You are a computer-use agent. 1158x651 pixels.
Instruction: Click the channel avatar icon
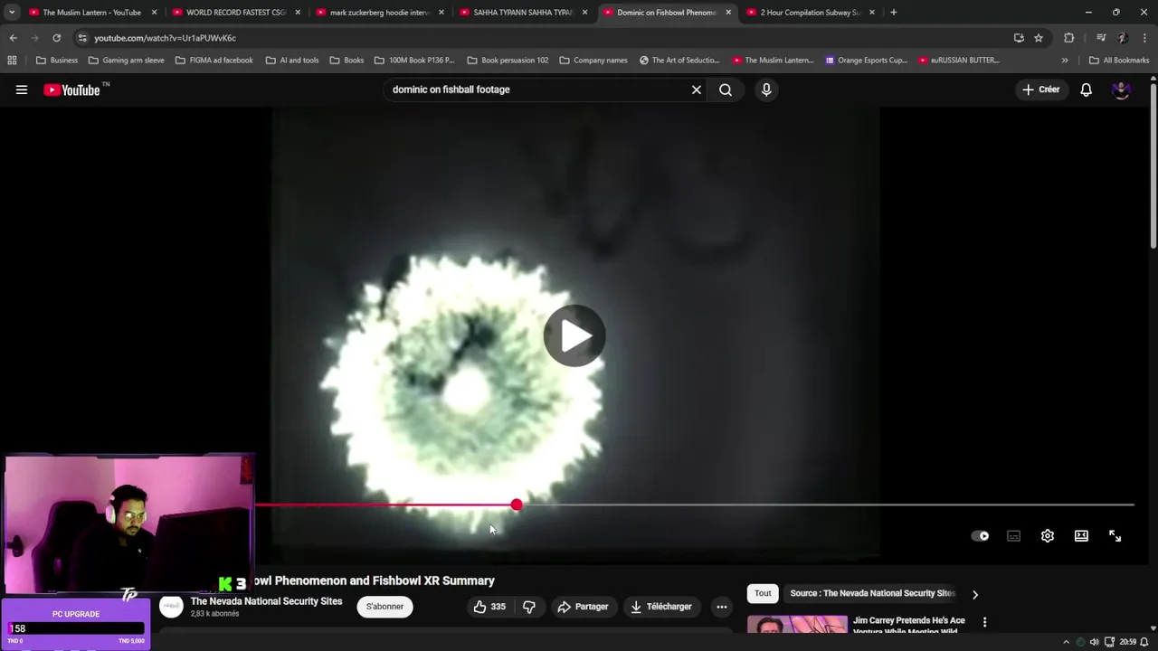(x=171, y=607)
